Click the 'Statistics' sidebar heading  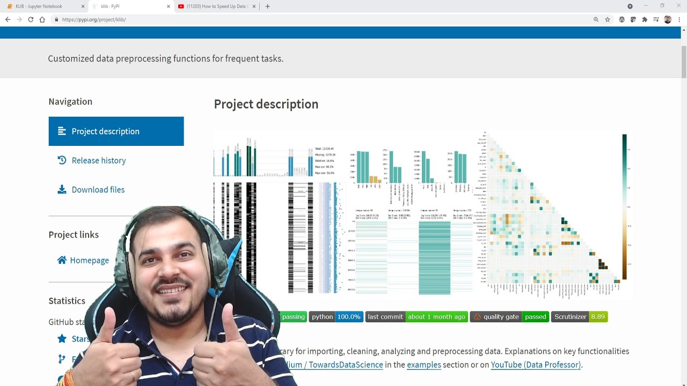tap(67, 301)
